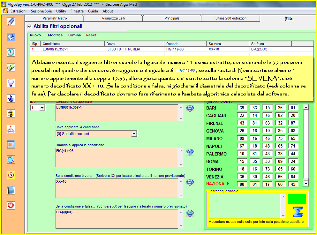Click the Elimina link
Image resolution: width=317 pixels, height=235 pixels.
point(74,35)
